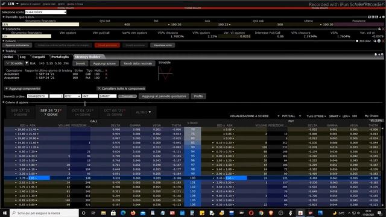Open the Straddle strategy dropdown arrow
Image resolution: width=386 pixels, height=217 pixels.
[x=27, y=63]
